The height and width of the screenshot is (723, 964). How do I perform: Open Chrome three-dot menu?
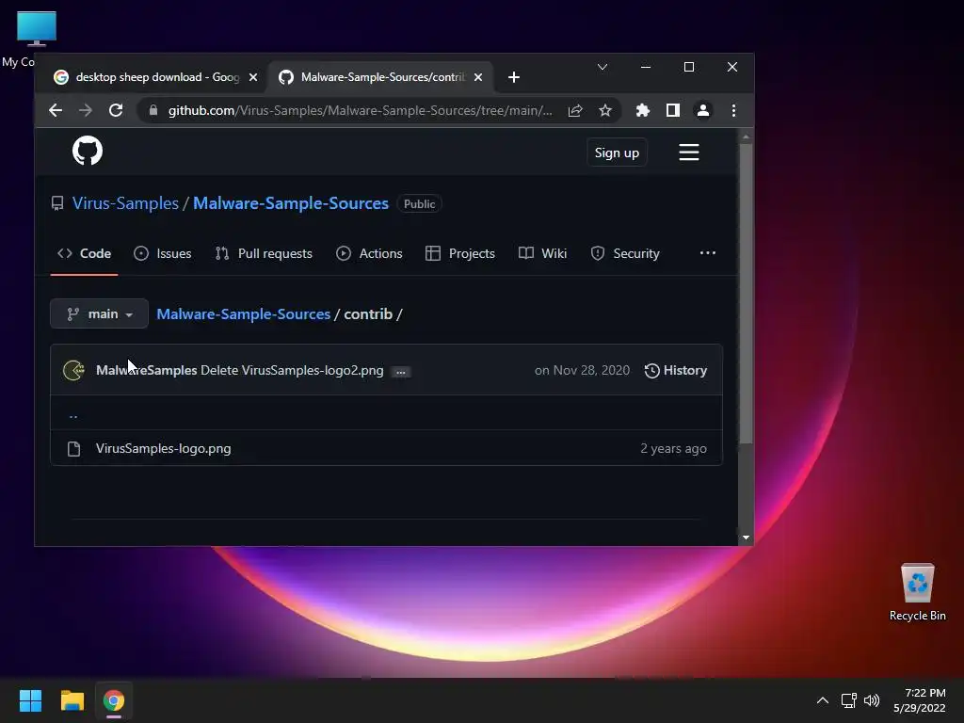tap(733, 111)
